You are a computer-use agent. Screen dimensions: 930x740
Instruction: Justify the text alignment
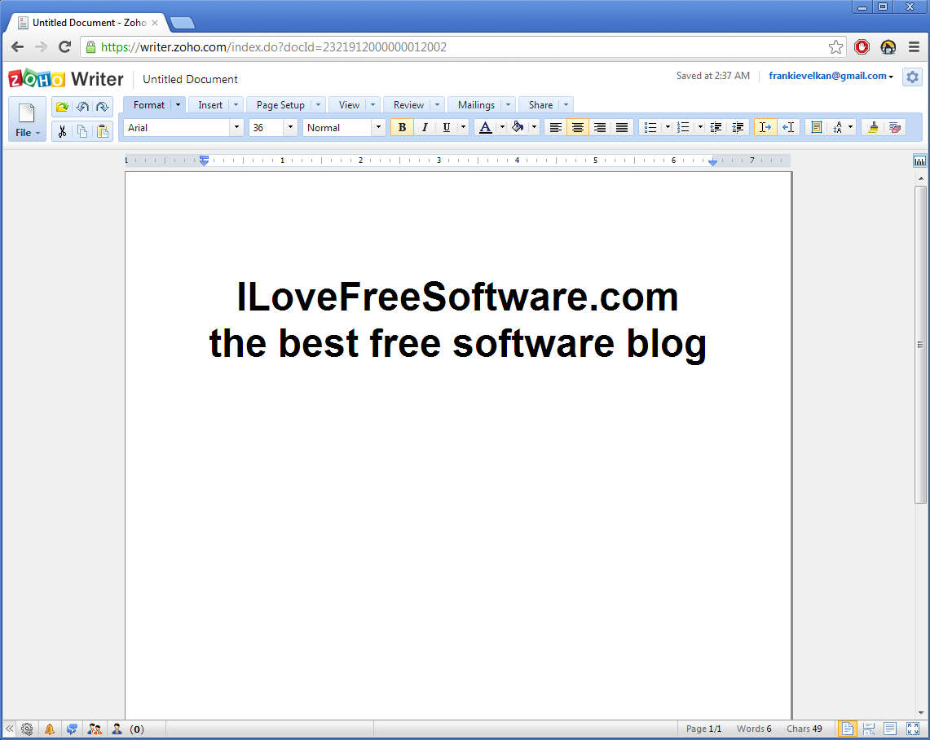[622, 127]
